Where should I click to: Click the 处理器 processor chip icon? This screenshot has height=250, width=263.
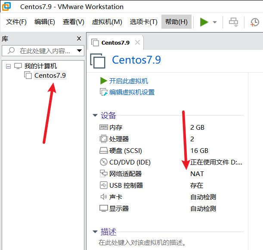[x=103, y=139]
